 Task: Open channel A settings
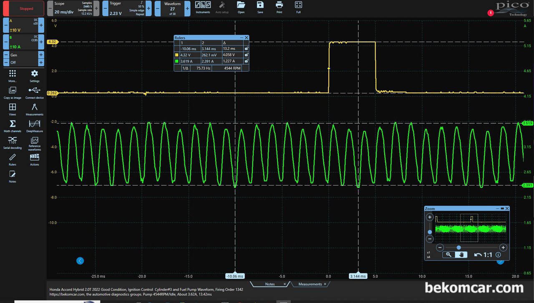coord(23,25)
